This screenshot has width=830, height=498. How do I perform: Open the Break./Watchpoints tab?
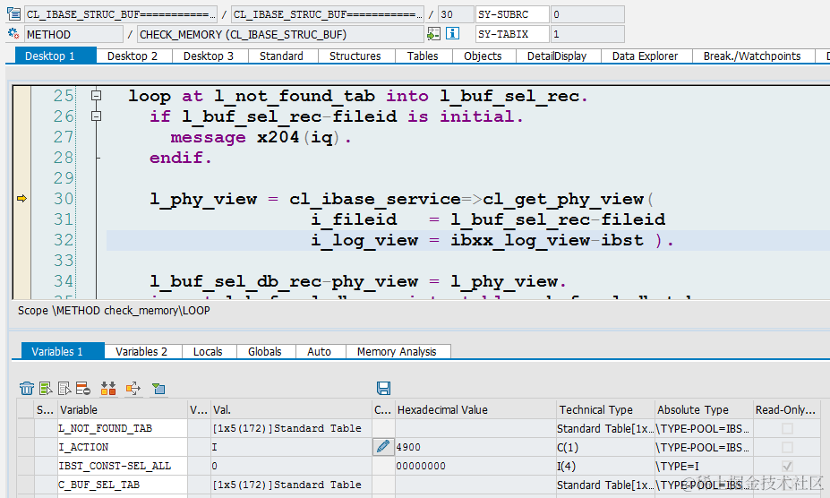pos(752,56)
